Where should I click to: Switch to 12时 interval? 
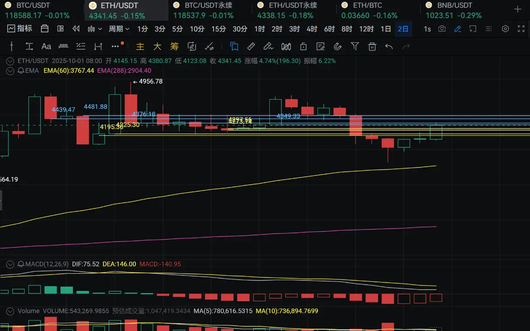click(366, 29)
